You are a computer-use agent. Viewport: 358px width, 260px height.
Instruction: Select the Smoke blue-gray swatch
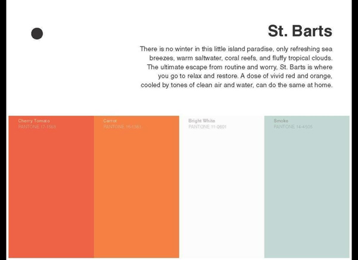click(307, 191)
